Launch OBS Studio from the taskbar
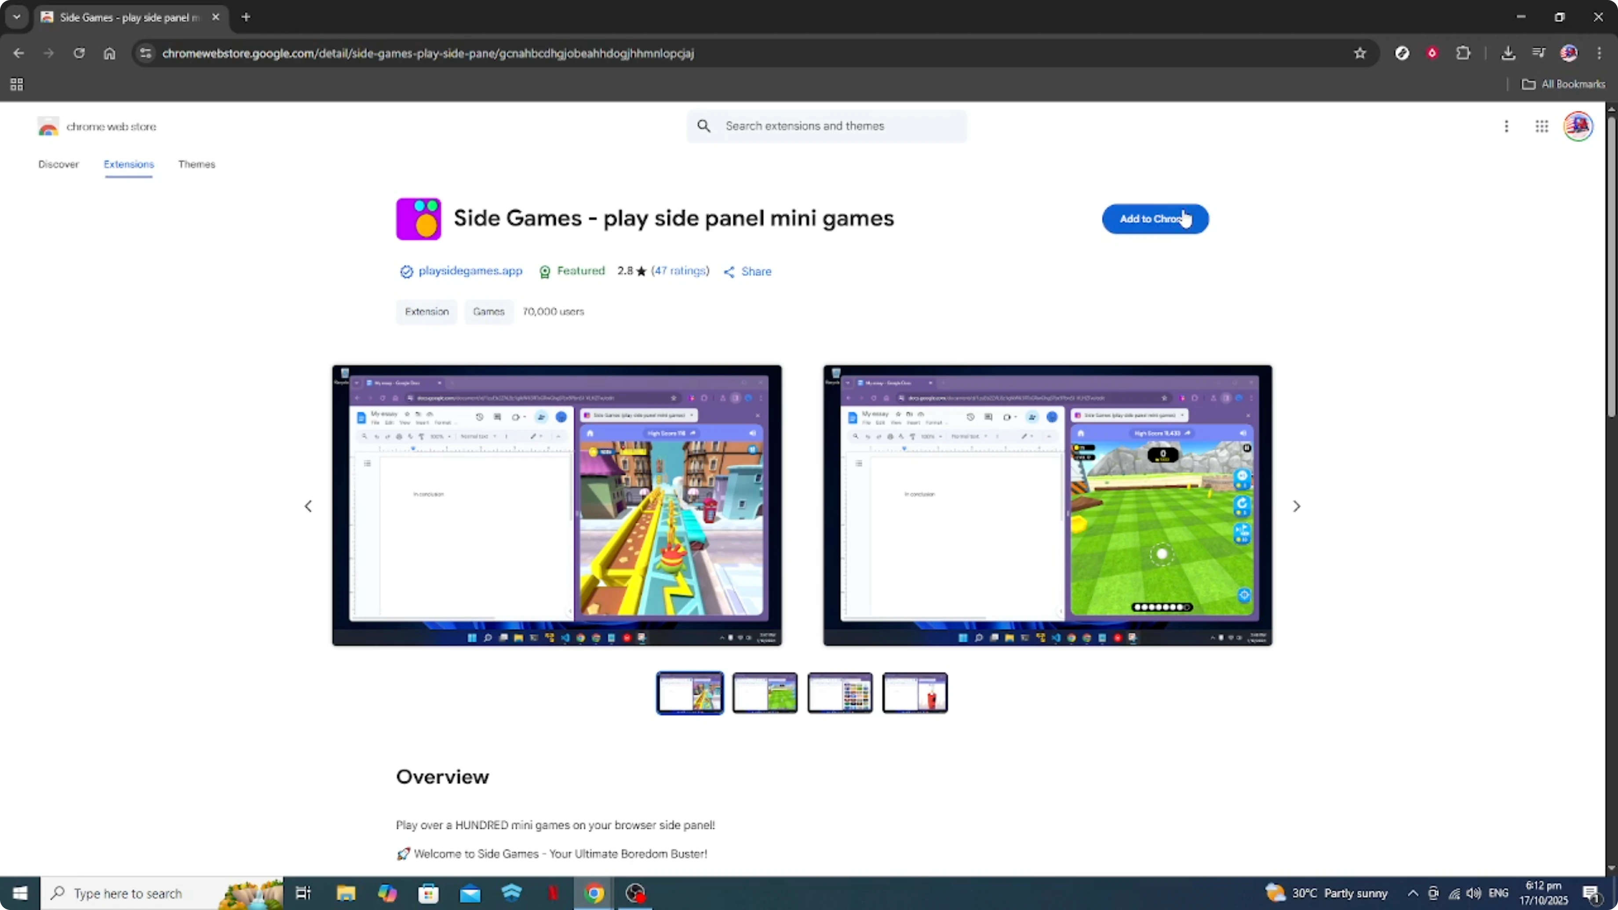Screen dimensions: 1618x910 point(636,893)
